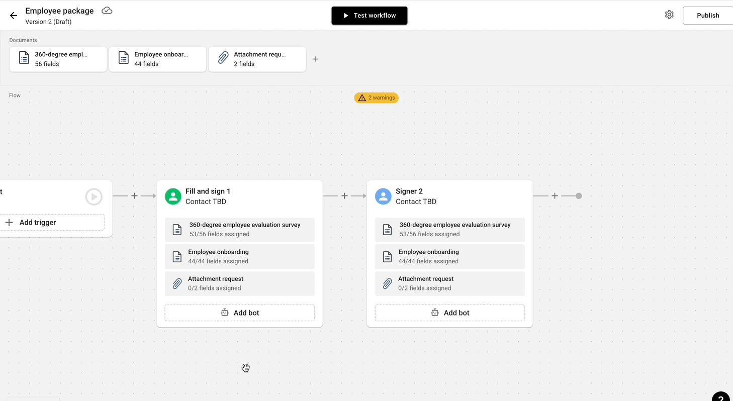This screenshot has width=733, height=401.
Task: Select the Signer 2 title
Action: [409, 191]
